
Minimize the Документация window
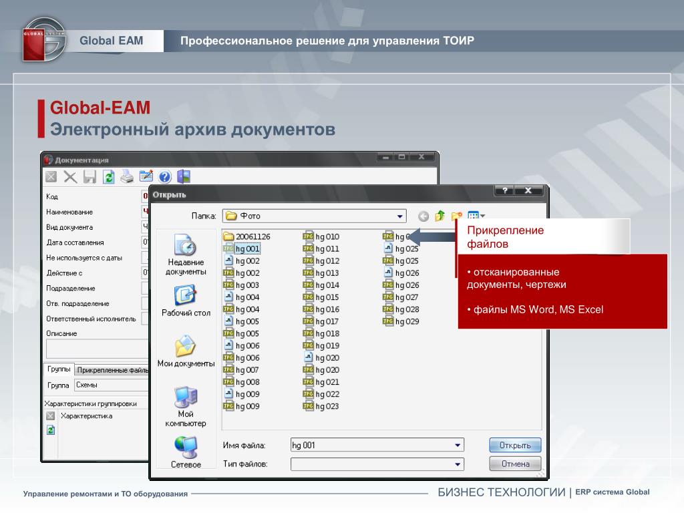pos(385,157)
